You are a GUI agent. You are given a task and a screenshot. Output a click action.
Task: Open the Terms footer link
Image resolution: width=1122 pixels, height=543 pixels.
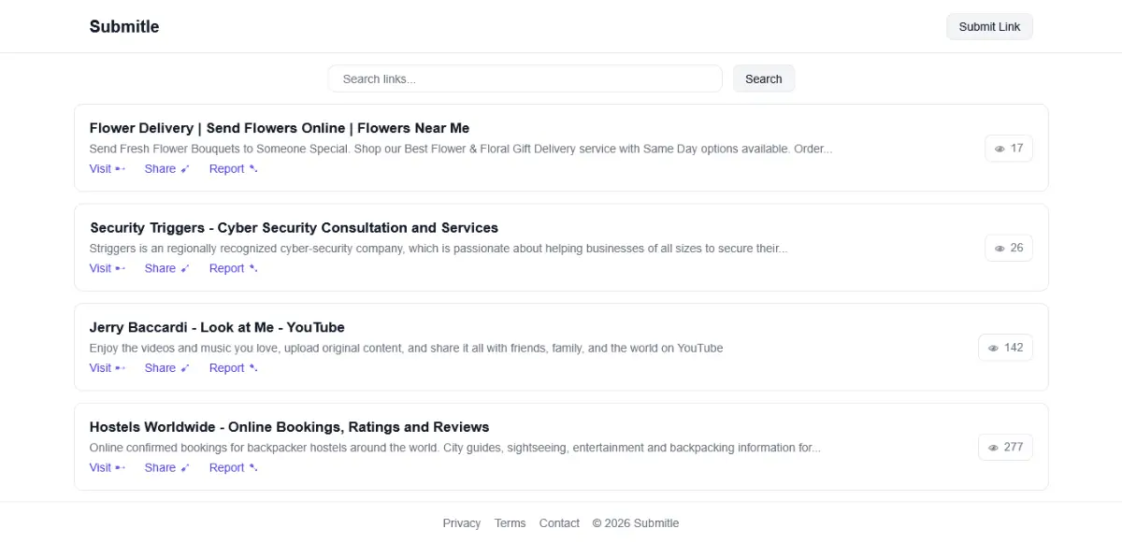point(510,523)
